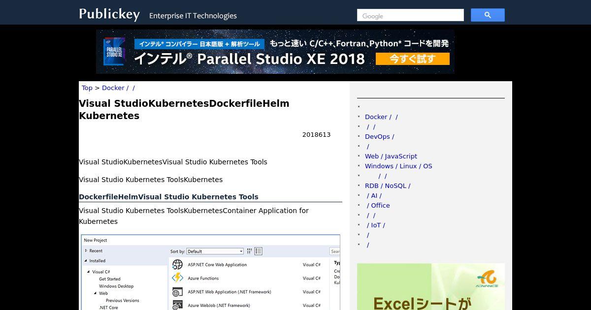The width and height of the screenshot is (591, 310).
Task: Open the AI category link
Action: 374,195
